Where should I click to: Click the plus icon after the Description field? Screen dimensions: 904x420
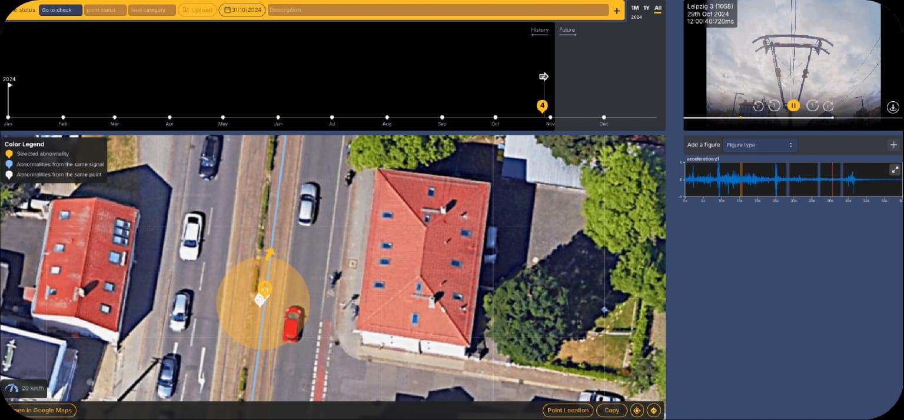(x=616, y=11)
